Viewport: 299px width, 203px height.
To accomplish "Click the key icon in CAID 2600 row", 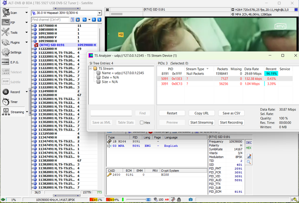I will tap(109, 174).
